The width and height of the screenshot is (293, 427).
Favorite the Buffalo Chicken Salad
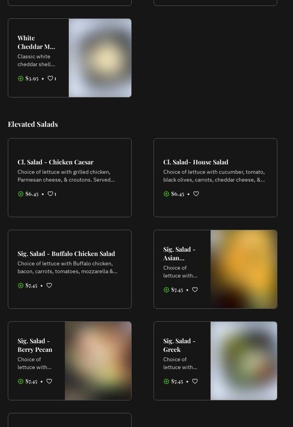point(49,285)
